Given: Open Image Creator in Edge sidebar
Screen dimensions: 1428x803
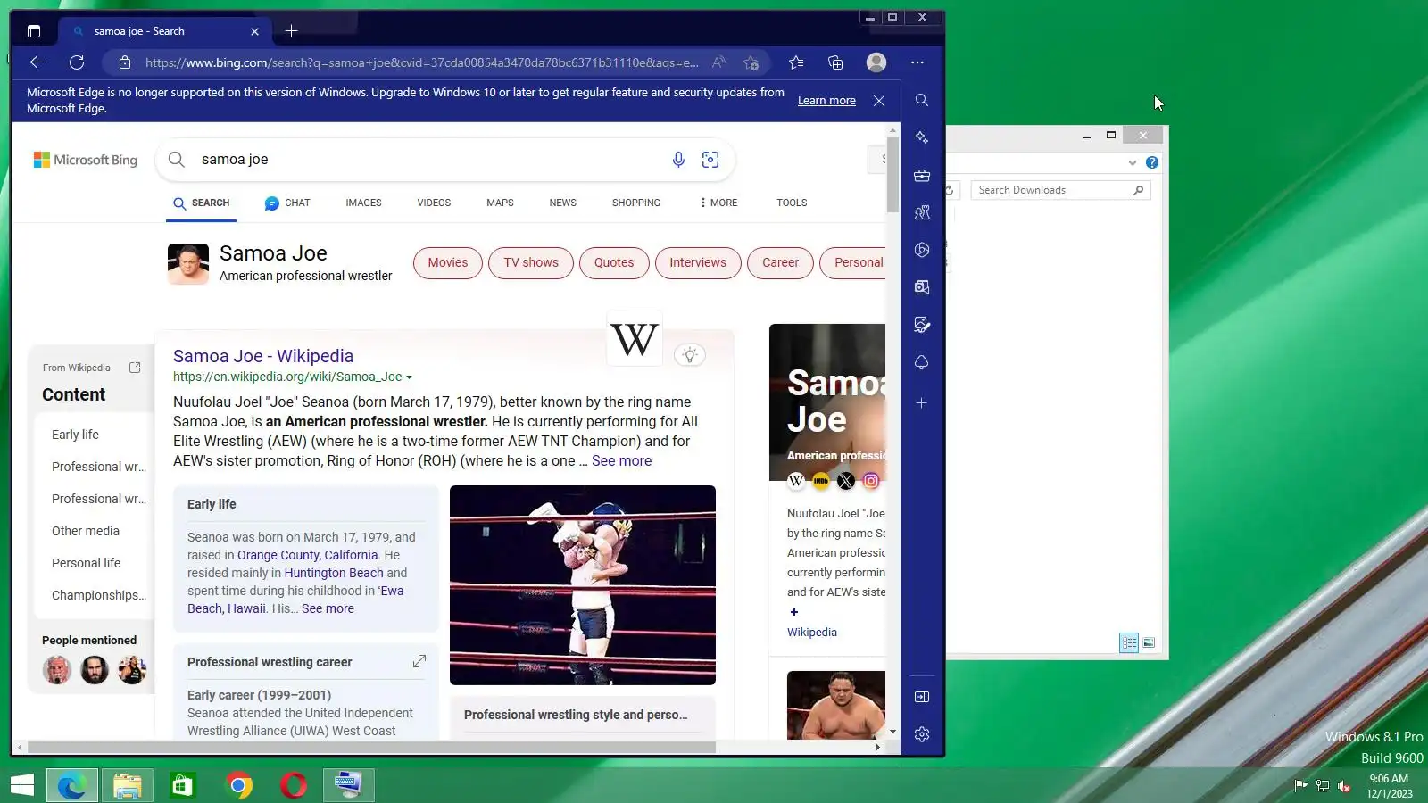Looking at the screenshot, I should click(x=922, y=325).
